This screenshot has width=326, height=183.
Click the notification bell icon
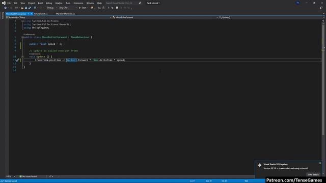click(259, 165)
